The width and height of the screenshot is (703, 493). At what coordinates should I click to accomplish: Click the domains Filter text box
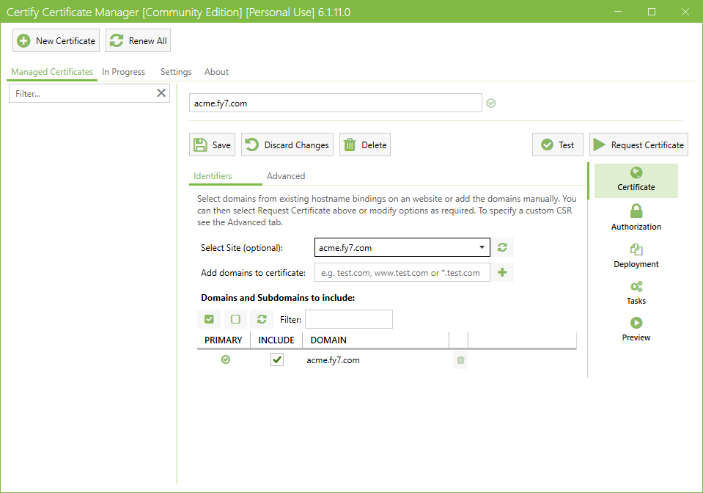349,319
